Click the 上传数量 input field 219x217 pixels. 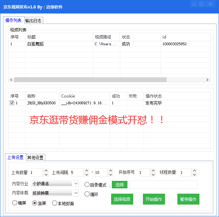36,172
